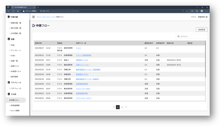Screen dimensions: 221x127
Task: Click the browser back arrow
Action: [8, 11]
